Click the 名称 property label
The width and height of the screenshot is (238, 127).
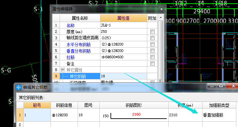coord(71,25)
